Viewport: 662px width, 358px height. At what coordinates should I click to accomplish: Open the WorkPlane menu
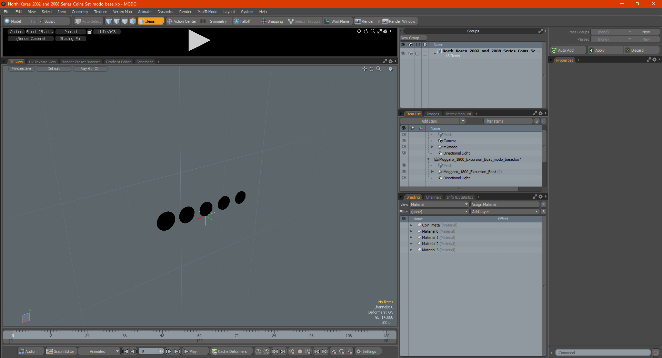337,21
